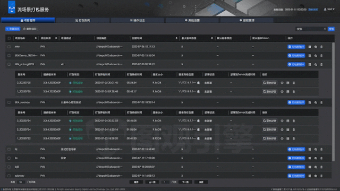Click the circular info icon for version 3_20230724
340x191 pixels.
click(282, 121)
